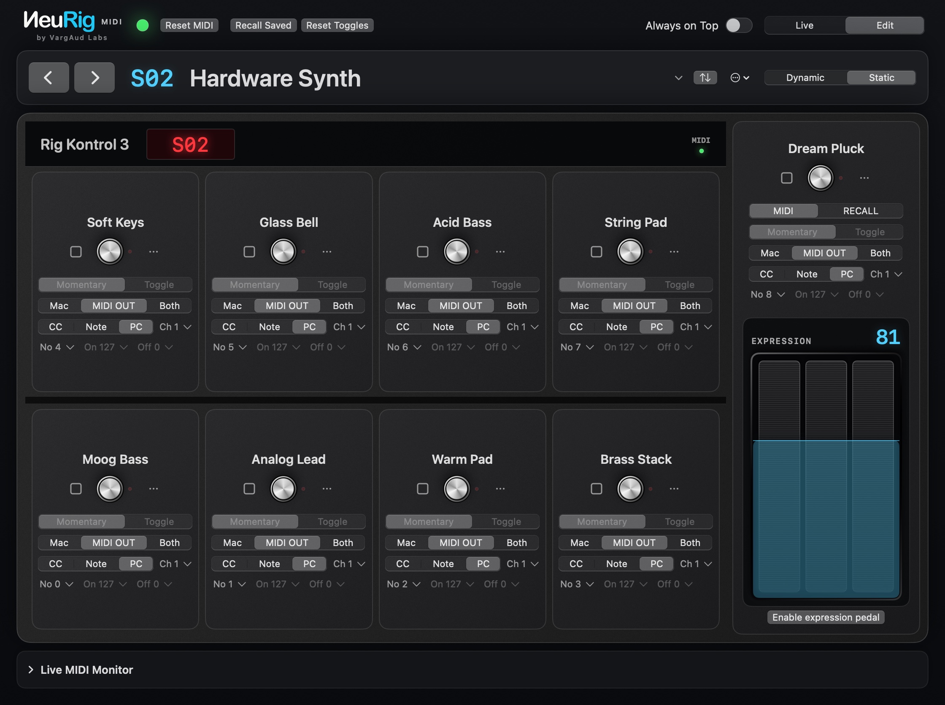Image resolution: width=945 pixels, height=705 pixels.
Task: Open Dream Pluck more options ellipsis
Action: [864, 178]
